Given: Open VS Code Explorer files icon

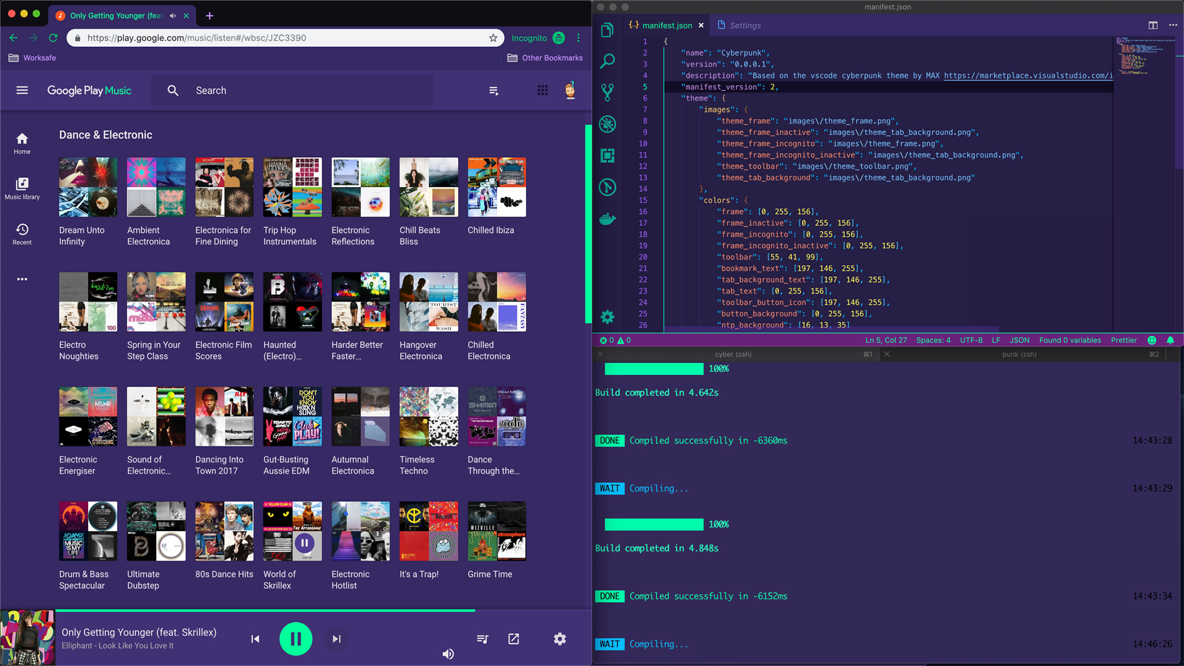Looking at the screenshot, I should (607, 30).
